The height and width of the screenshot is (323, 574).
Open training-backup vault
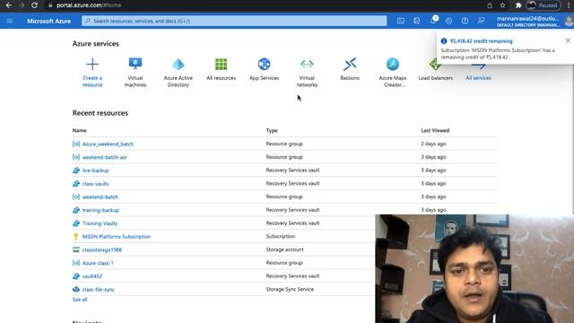(x=100, y=210)
